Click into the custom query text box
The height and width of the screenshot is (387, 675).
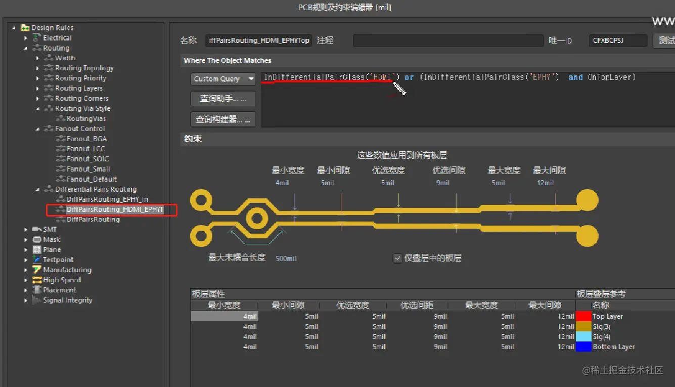pyautogui.click(x=468, y=100)
